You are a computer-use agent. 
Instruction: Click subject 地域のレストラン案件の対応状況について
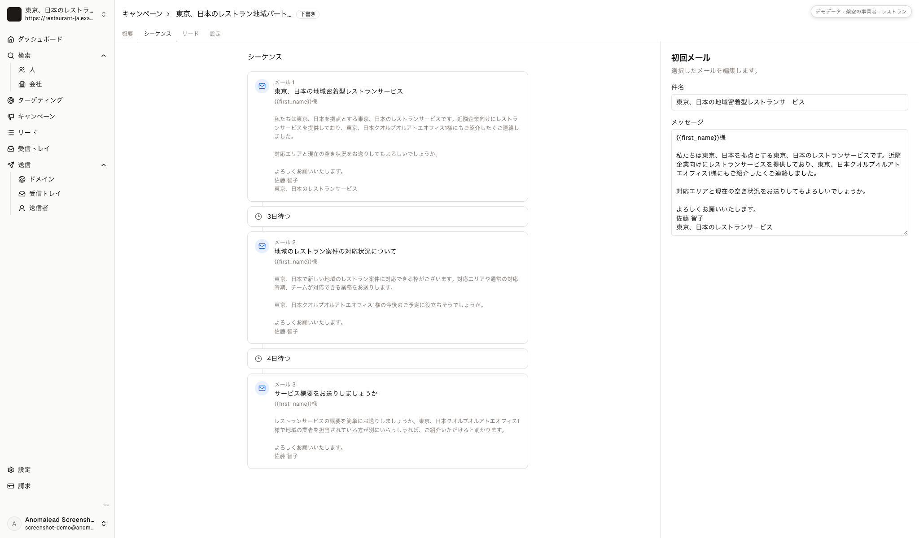(x=335, y=252)
